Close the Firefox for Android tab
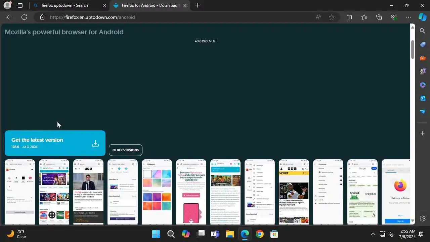 pyautogui.click(x=185, y=5)
